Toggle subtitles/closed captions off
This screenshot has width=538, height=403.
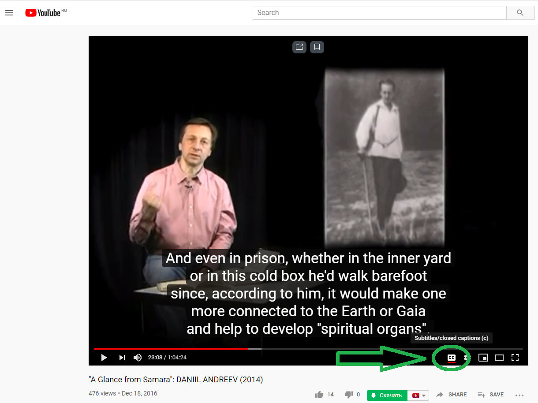point(451,358)
